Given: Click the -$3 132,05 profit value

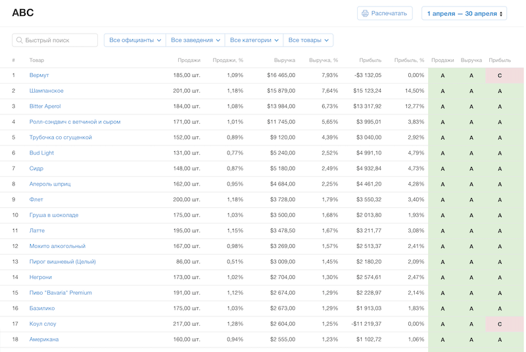Looking at the screenshot, I should click(x=368, y=75).
